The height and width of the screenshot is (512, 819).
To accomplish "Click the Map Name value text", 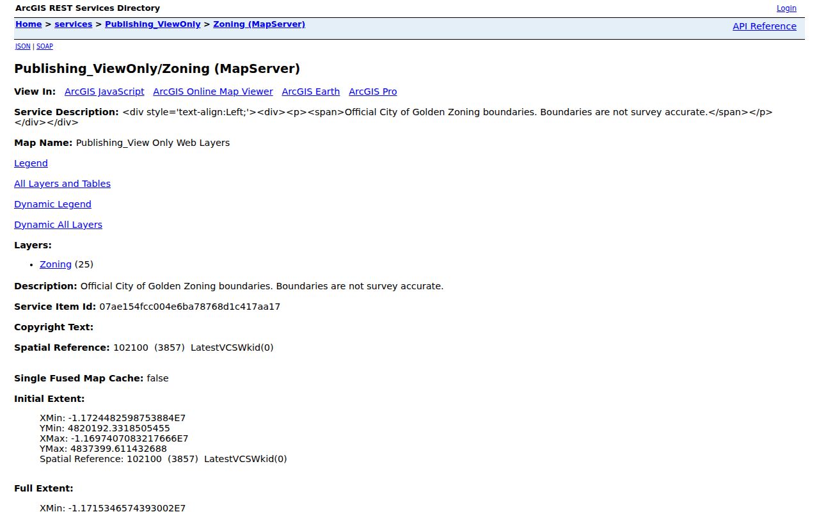I will point(153,143).
